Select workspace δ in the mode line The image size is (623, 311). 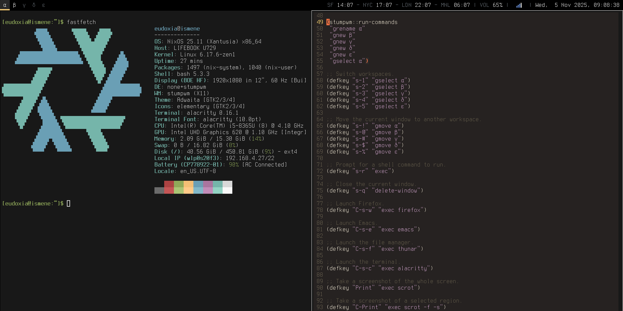tap(34, 5)
